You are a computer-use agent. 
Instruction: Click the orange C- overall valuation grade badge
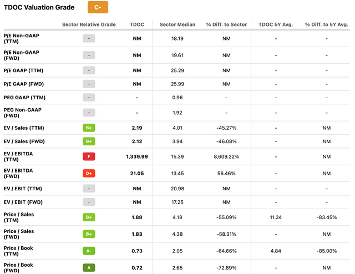point(98,8)
